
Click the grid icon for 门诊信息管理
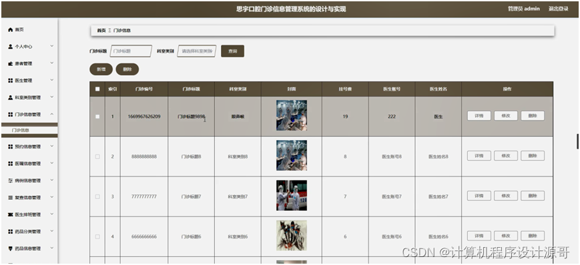click(11, 115)
